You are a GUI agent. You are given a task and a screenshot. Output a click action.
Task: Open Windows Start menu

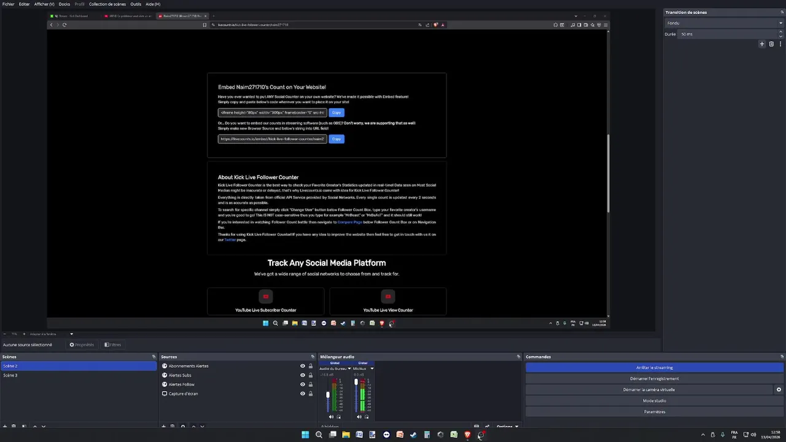click(305, 435)
